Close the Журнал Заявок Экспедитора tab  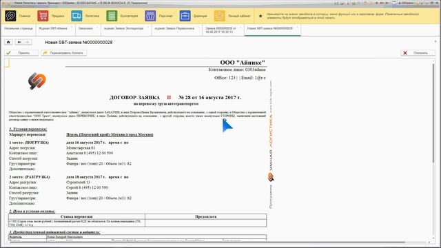(148, 28)
